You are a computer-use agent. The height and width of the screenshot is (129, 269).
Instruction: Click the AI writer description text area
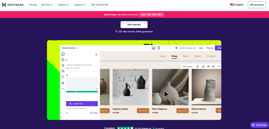[82, 84]
